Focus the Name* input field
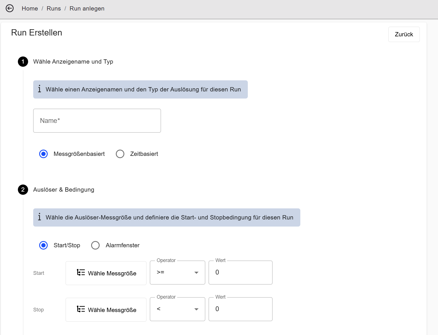Image resolution: width=438 pixels, height=335 pixels. point(97,121)
